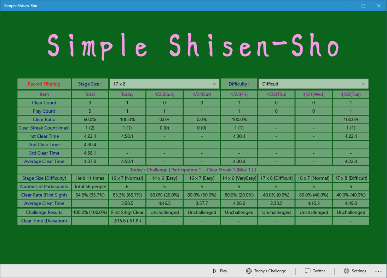Click the Total column header
Screen dimensions: 387x278
tap(90, 94)
